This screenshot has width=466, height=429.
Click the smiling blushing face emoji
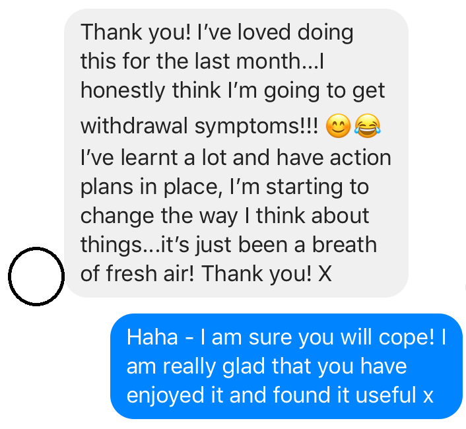[338, 125]
